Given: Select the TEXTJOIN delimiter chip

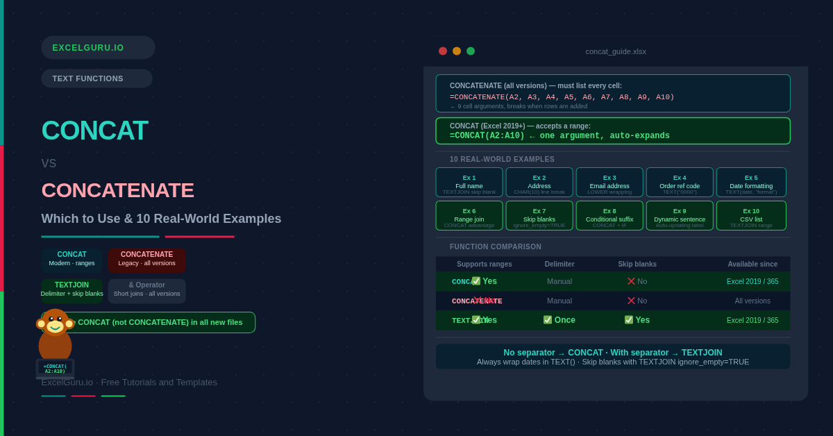Looking at the screenshot, I should coord(71,290).
